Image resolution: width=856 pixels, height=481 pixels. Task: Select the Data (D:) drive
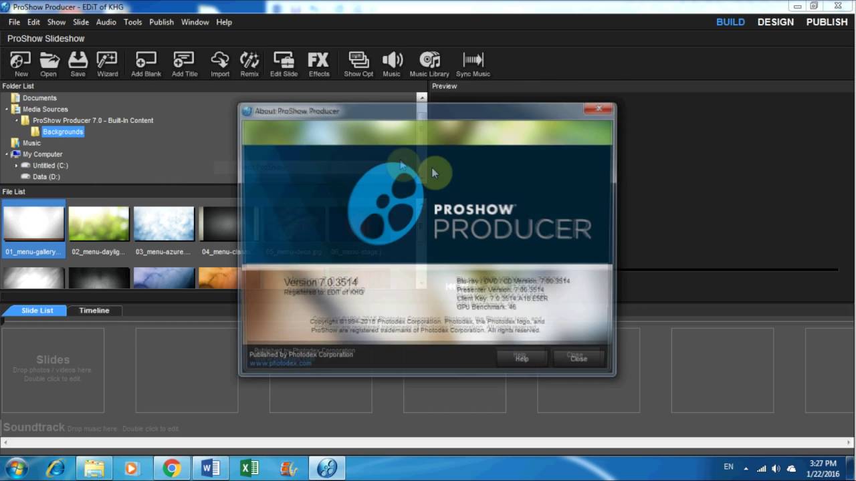(46, 177)
